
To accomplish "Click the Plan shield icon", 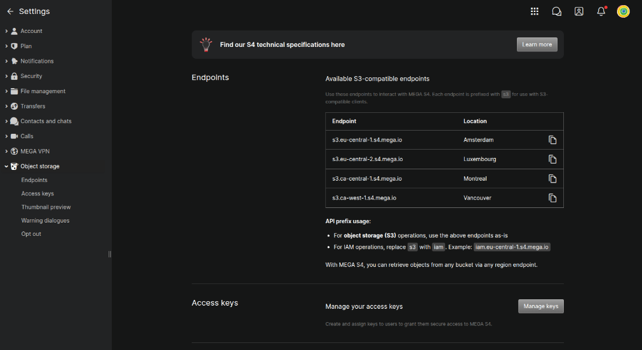I will pyautogui.click(x=15, y=46).
